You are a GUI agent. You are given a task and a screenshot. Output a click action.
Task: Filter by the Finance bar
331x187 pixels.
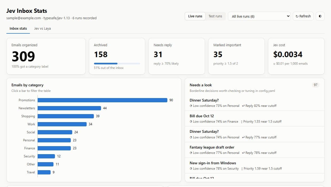[x=54, y=148]
